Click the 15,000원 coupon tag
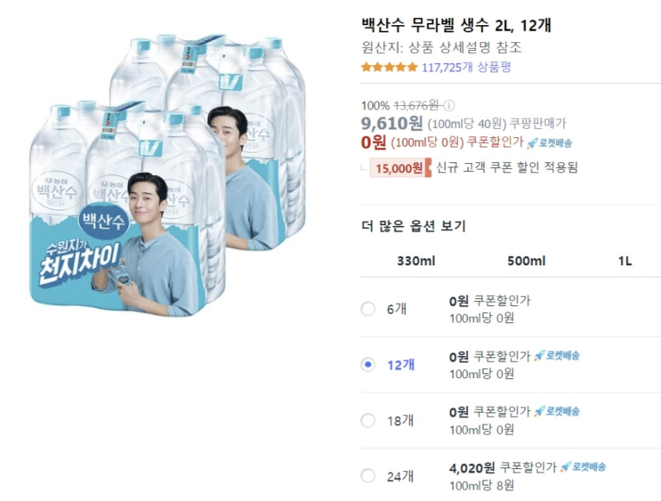This screenshot has height=501, width=661. coord(400,168)
